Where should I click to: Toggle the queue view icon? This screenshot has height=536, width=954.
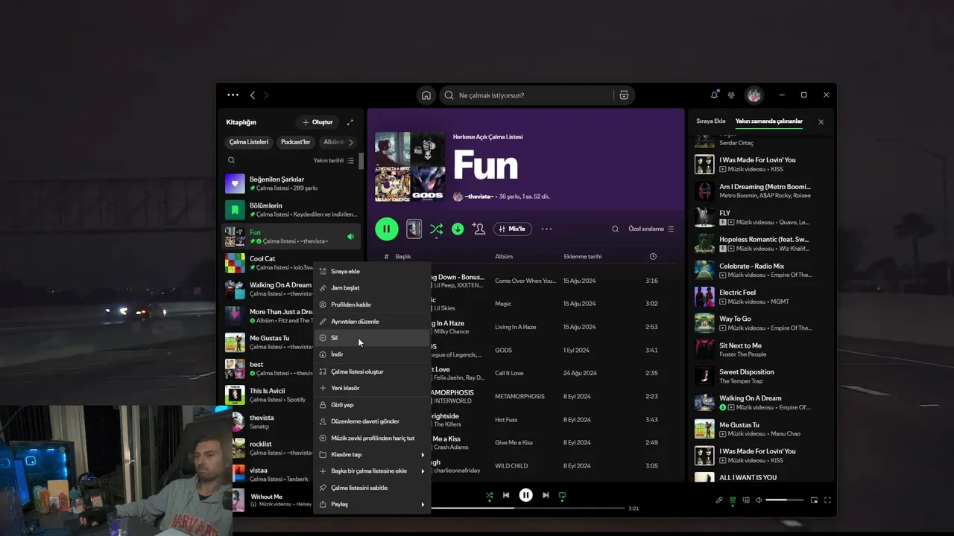[733, 500]
